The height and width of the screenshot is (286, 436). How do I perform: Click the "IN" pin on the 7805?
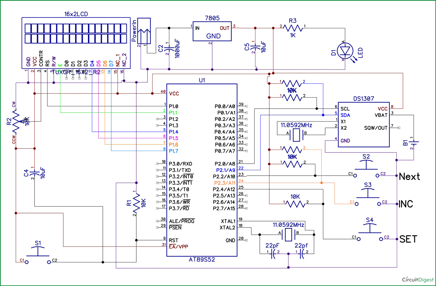click(x=198, y=28)
